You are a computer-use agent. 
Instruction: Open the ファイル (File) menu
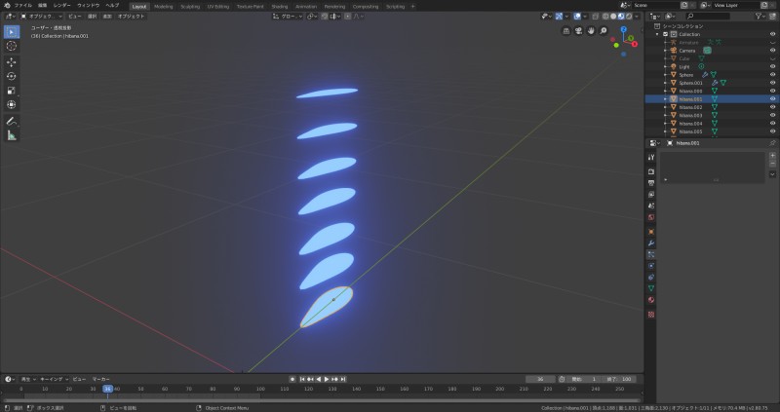coord(22,6)
